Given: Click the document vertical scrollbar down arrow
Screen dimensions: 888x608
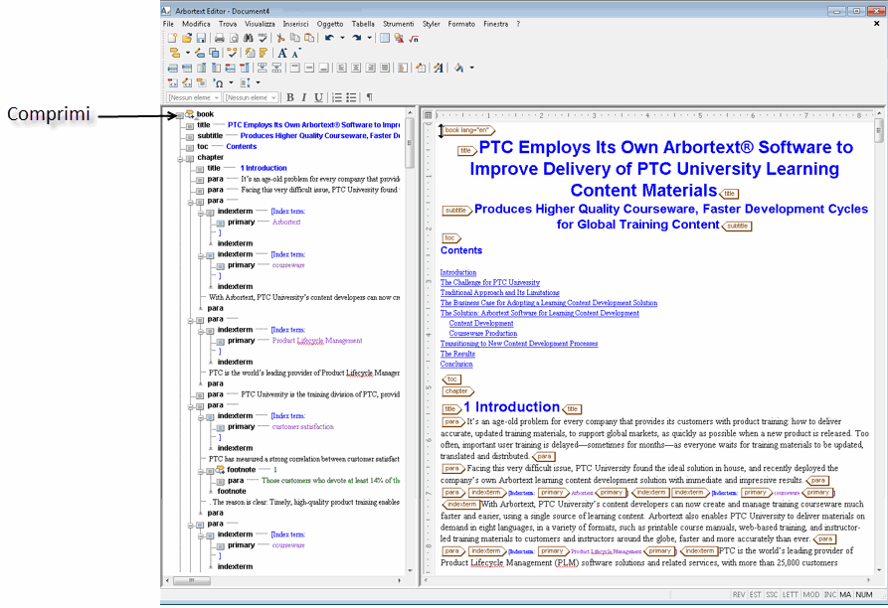Looking at the screenshot, I should [x=879, y=570].
